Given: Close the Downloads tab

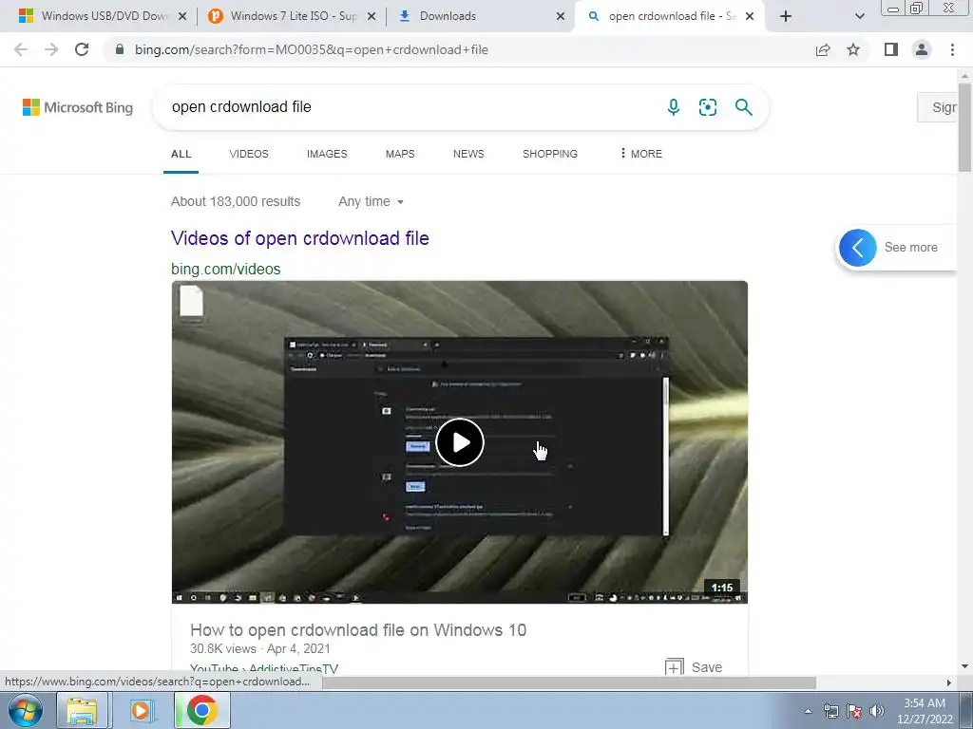Looking at the screenshot, I should 561,16.
